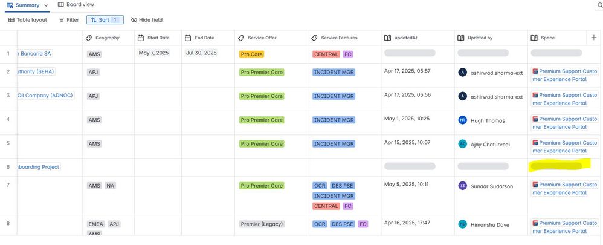This screenshot has height=245, width=603.
Task: Click the End Date calendar icon
Action: pyautogui.click(x=188, y=38)
